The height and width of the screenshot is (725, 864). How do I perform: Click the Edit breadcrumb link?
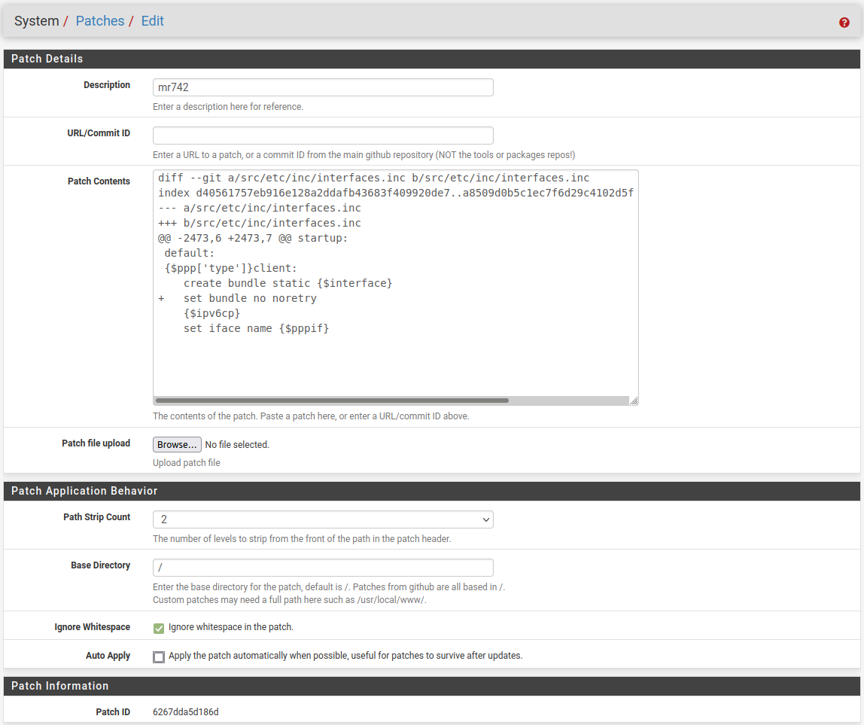[152, 21]
